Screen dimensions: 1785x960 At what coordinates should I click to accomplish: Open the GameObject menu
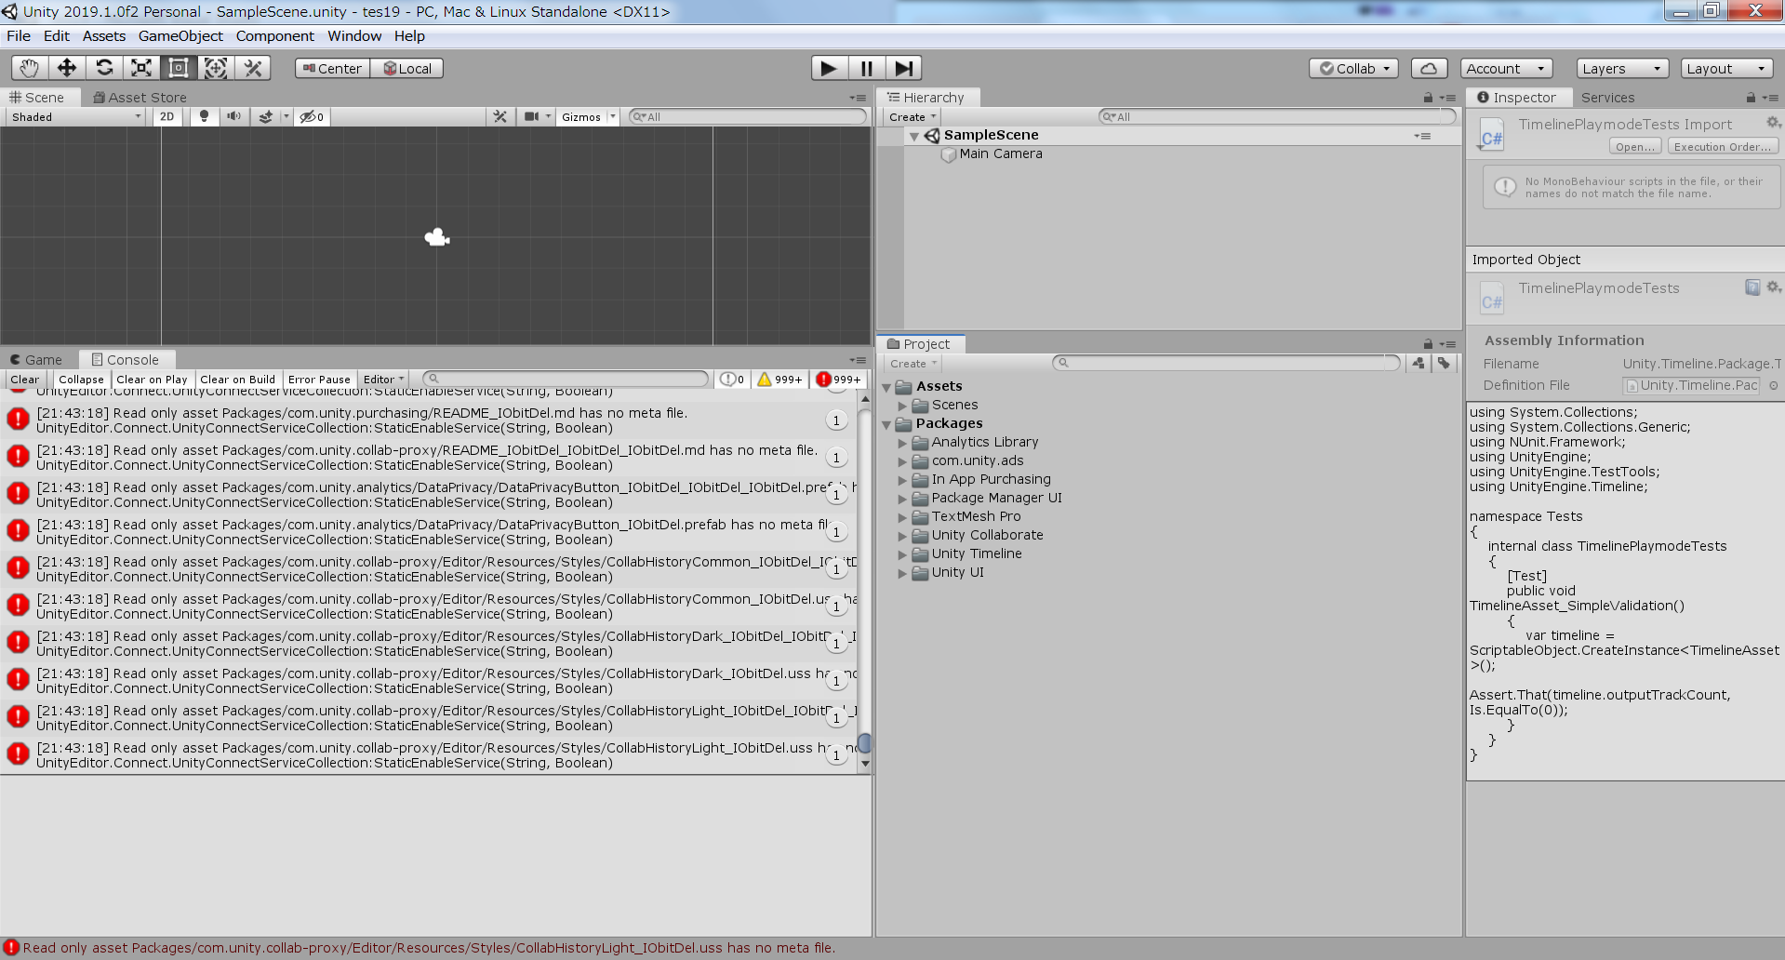pyautogui.click(x=180, y=35)
